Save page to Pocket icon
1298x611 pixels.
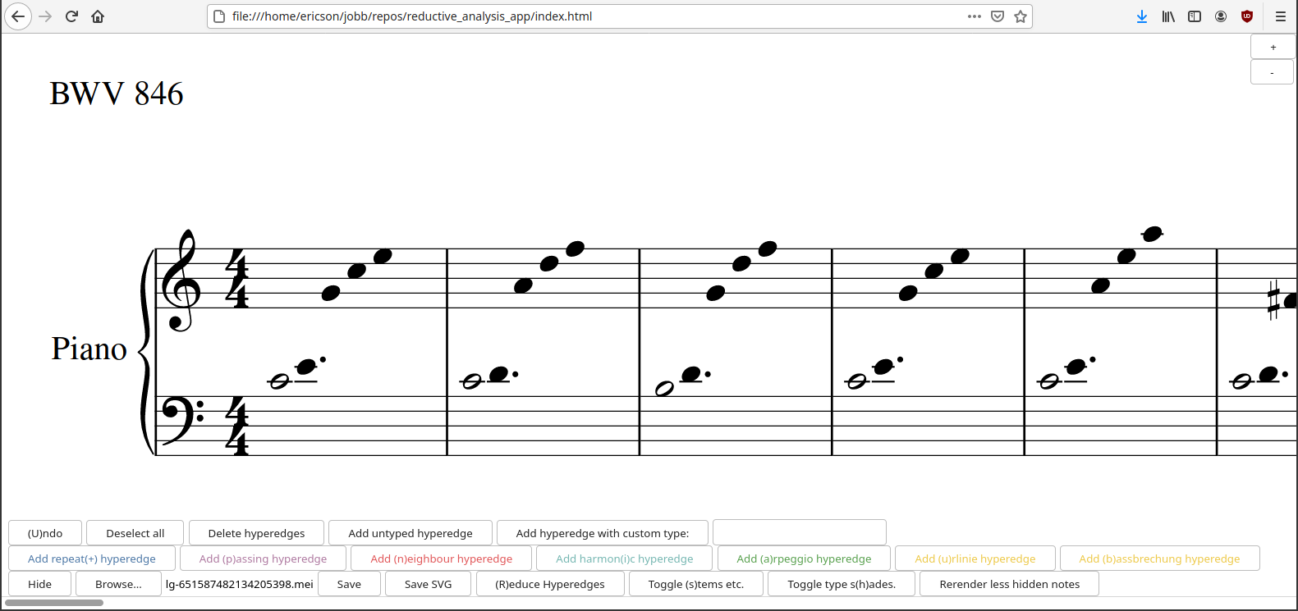(998, 16)
